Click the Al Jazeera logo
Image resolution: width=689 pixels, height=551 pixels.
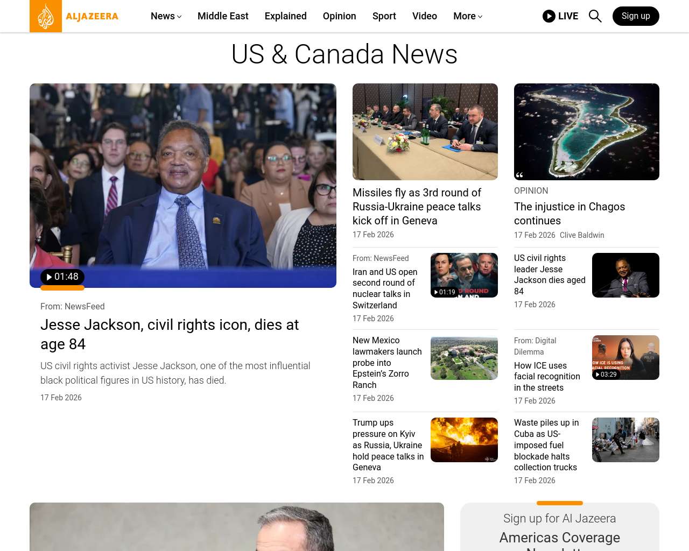tap(74, 16)
